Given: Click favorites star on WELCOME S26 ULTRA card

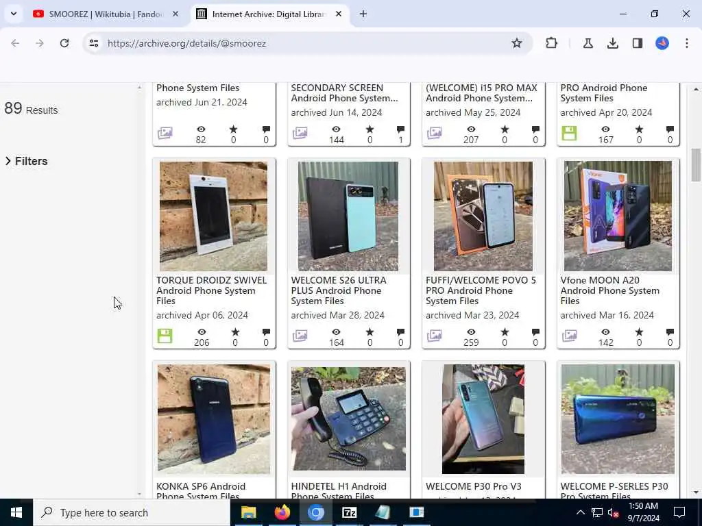Looking at the screenshot, I should coord(370,332).
